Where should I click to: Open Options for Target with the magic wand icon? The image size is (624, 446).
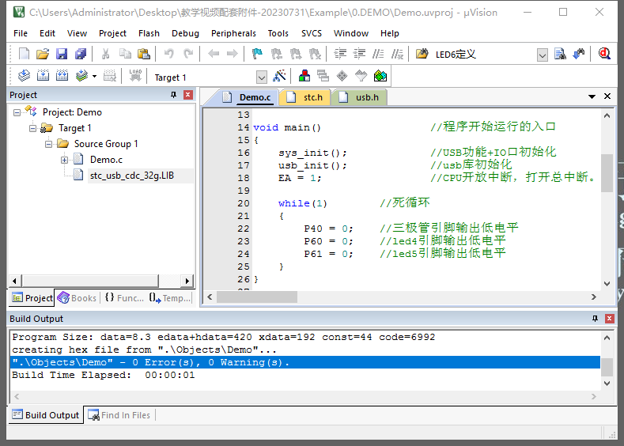tap(279, 76)
